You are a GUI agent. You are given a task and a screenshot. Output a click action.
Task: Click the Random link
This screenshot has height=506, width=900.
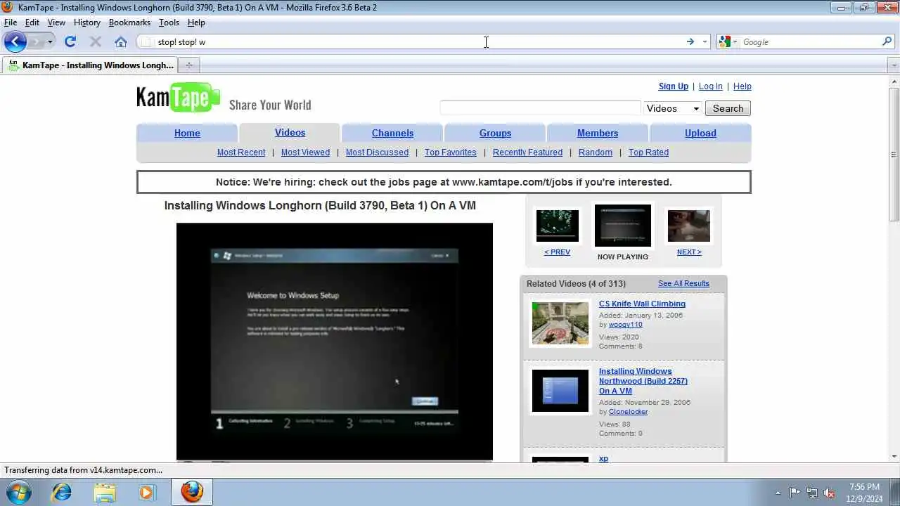(x=596, y=153)
